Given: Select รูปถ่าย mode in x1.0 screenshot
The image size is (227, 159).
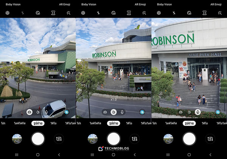Looking at the screenshot, I should pyautogui.click(x=113, y=123).
